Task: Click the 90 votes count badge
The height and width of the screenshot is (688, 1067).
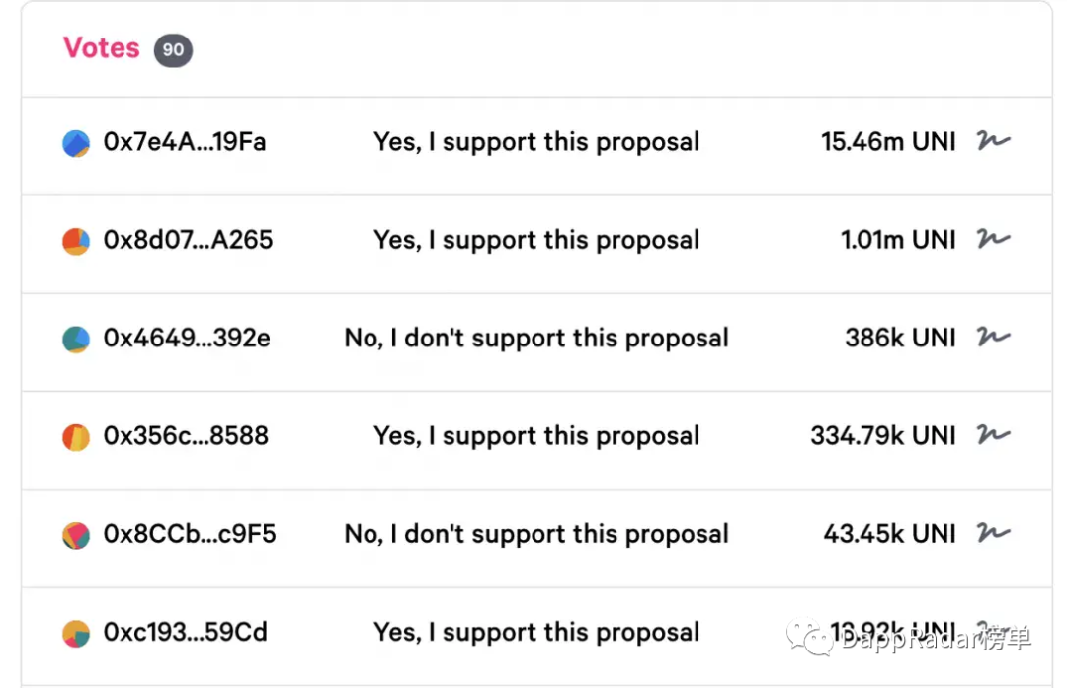Action: [173, 50]
